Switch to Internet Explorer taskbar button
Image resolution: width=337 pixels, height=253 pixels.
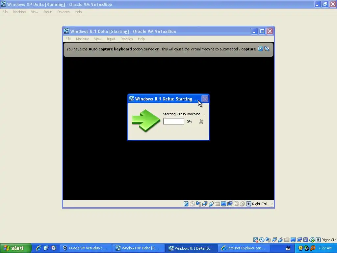coord(244,248)
